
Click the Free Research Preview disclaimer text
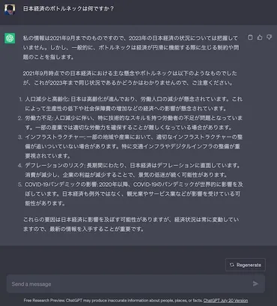click(113, 301)
